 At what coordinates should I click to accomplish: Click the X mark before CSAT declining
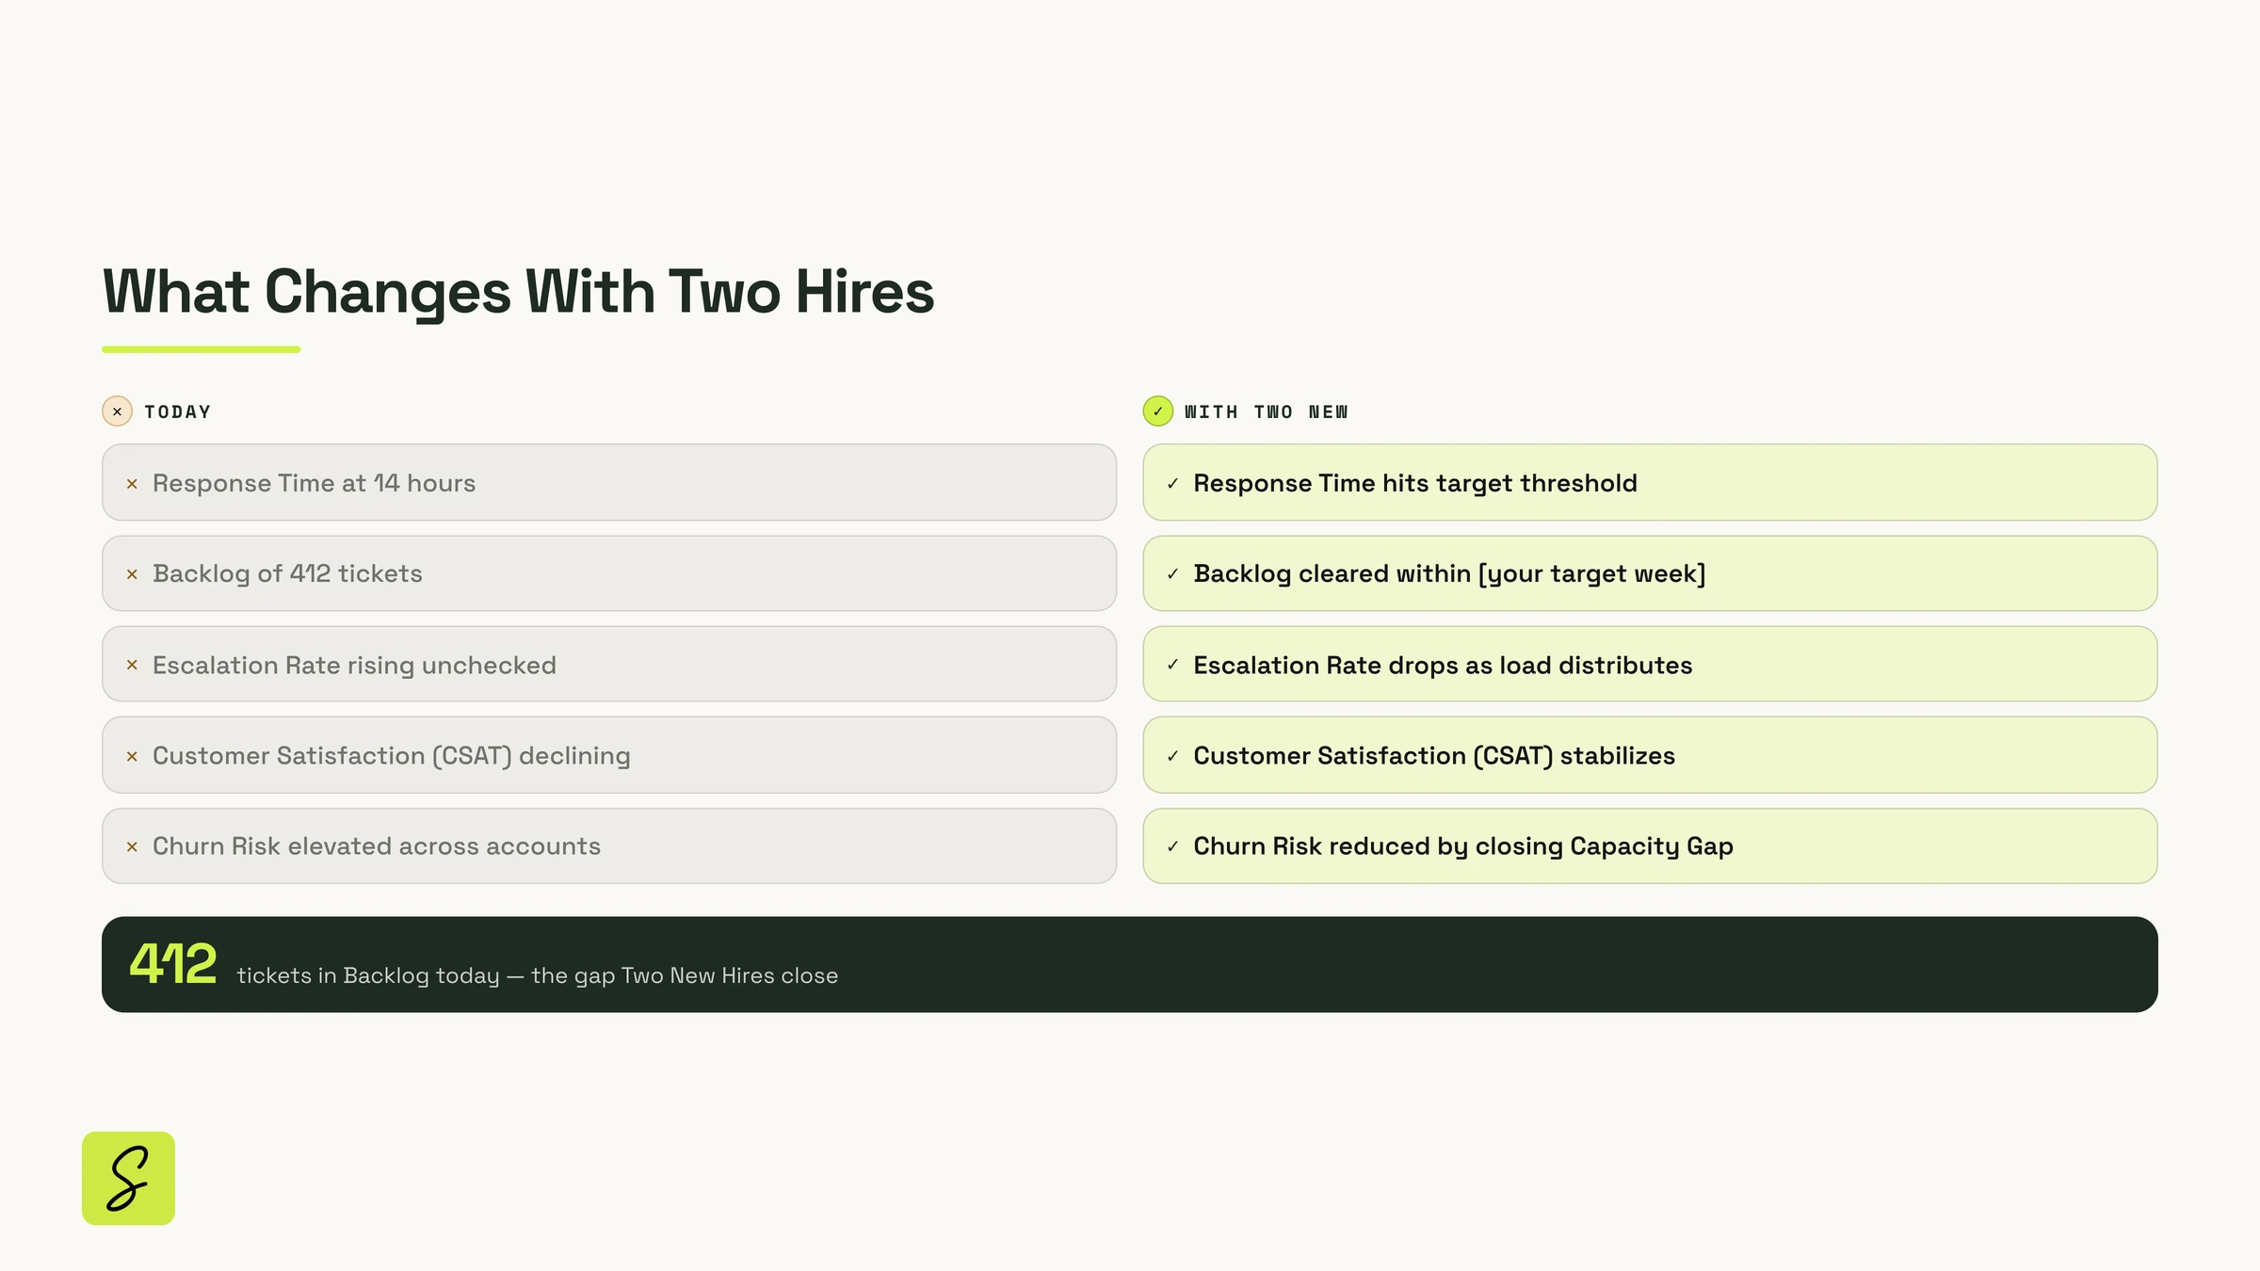point(132,756)
